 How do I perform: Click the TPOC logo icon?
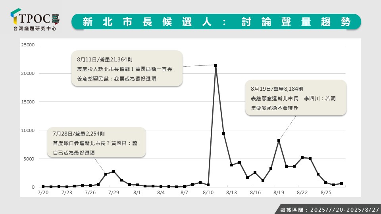[x=17, y=18]
